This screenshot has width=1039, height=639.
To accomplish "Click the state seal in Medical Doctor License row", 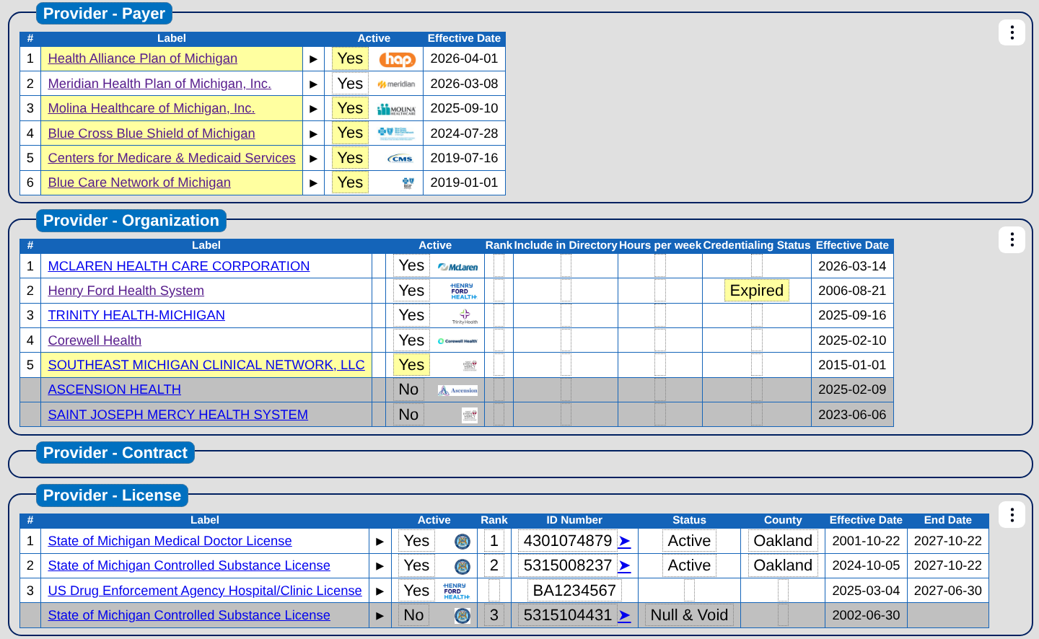I will click(462, 542).
